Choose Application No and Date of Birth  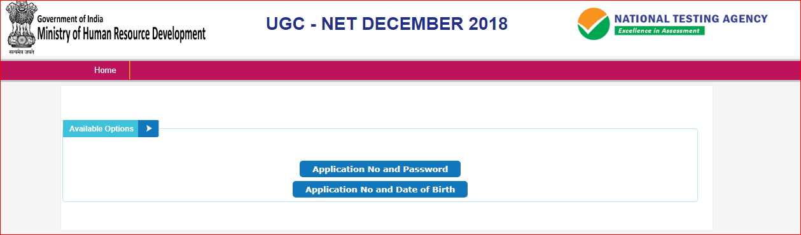(380, 189)
